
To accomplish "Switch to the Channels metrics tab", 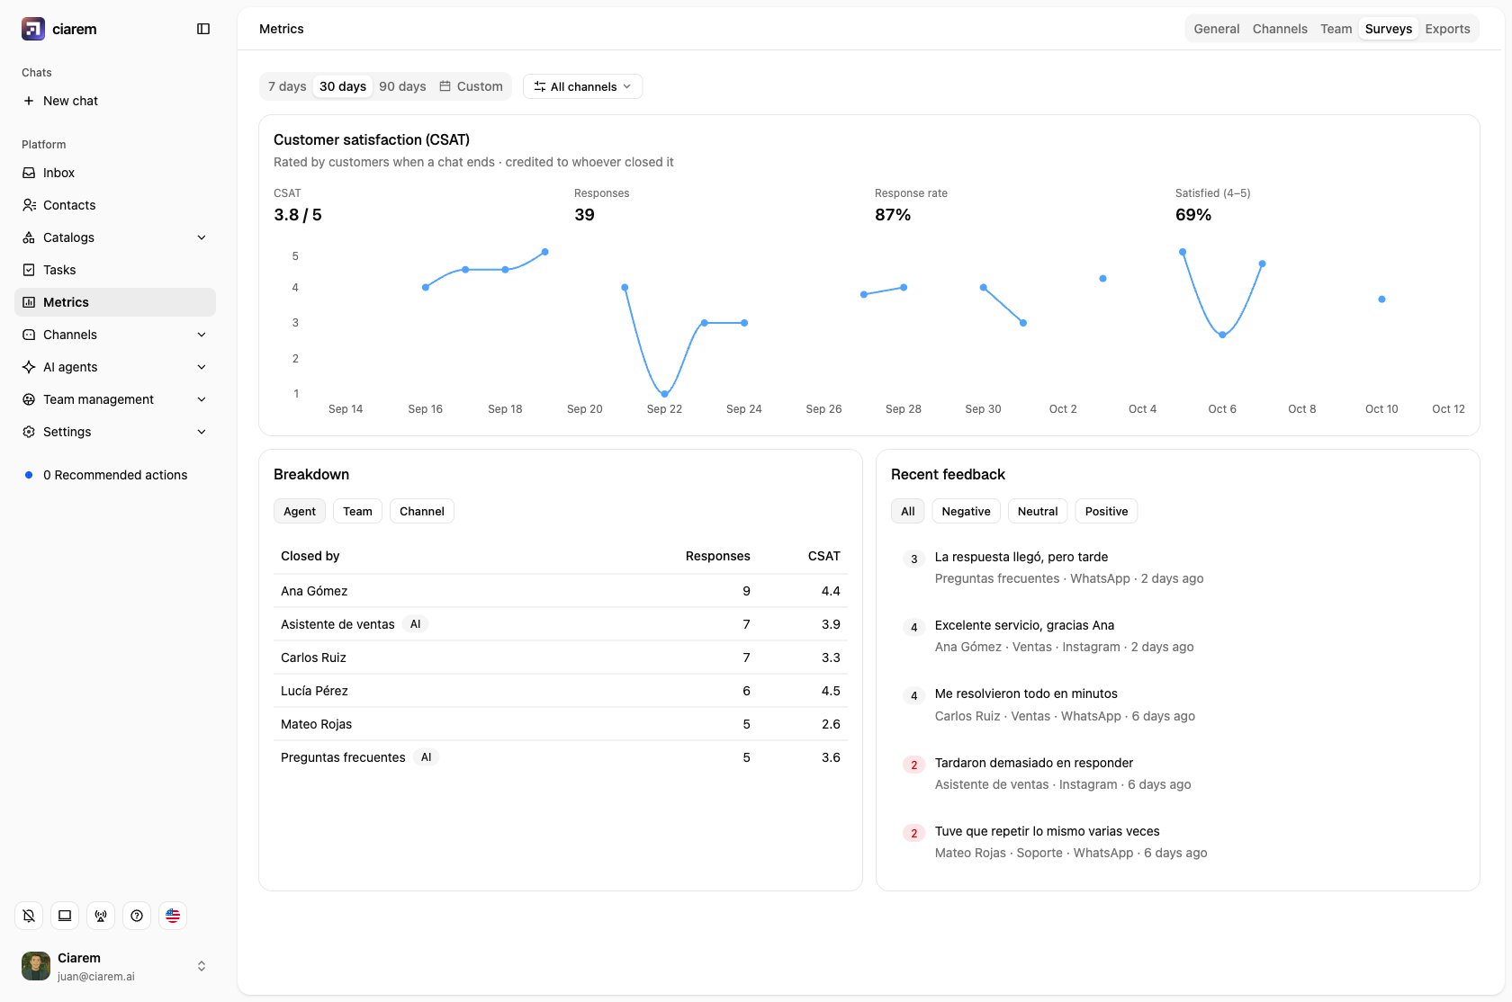I will pyautogui.click(x=1280, y=29).
